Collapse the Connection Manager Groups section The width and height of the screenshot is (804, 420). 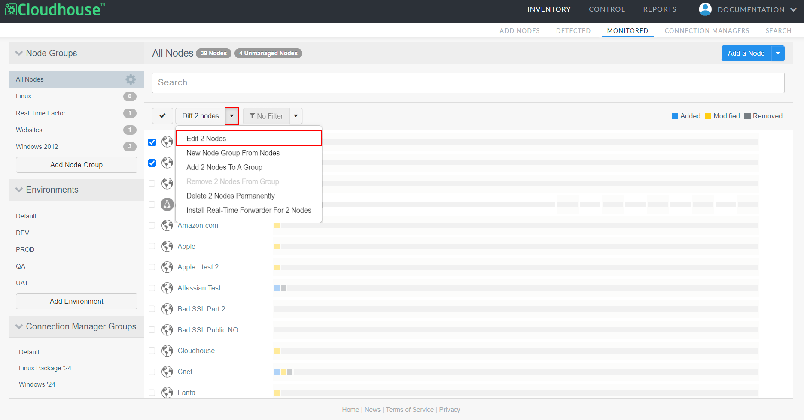coord(19,326)
